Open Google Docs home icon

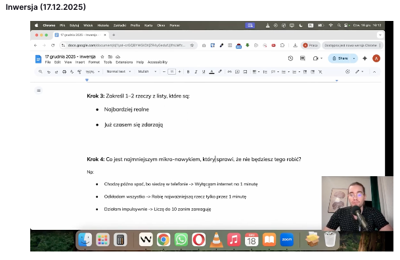[38, 59]
